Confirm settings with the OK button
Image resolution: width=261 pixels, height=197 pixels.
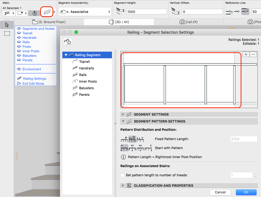[246, 192]
